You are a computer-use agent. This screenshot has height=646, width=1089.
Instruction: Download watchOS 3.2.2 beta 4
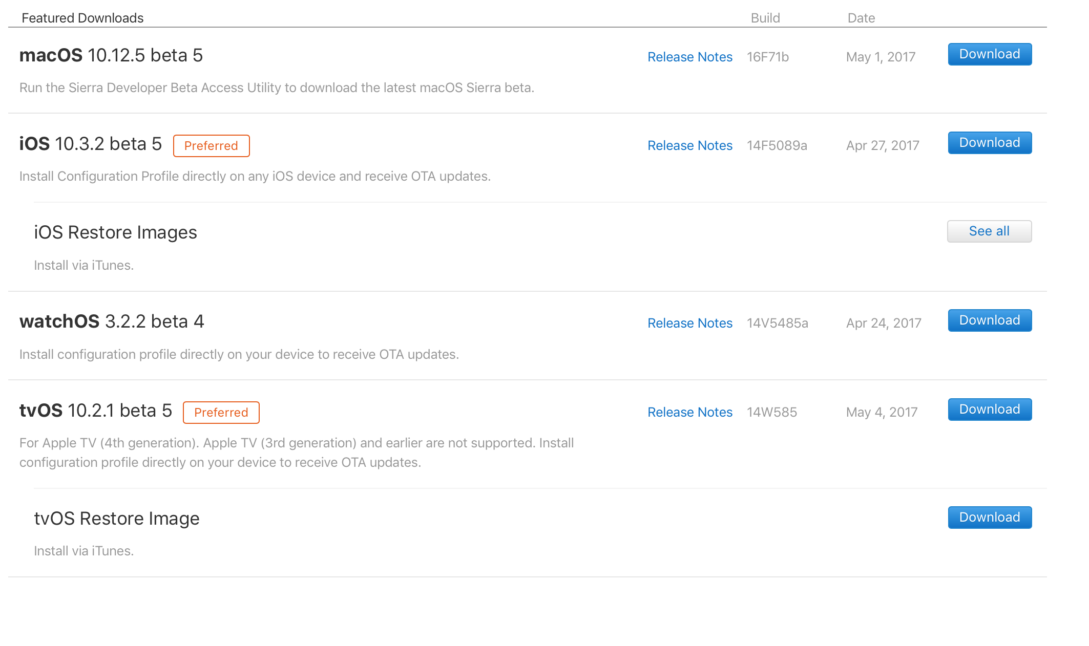pos(990,320)
